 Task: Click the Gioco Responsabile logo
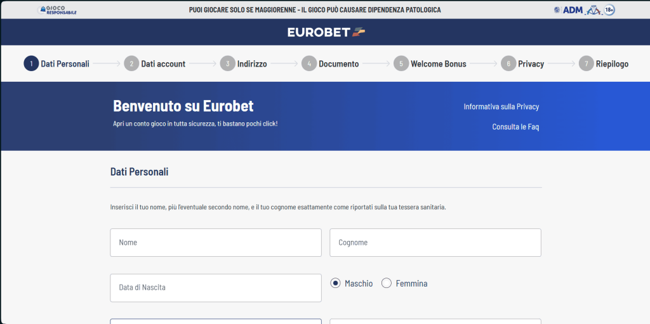tap(57, 10)
